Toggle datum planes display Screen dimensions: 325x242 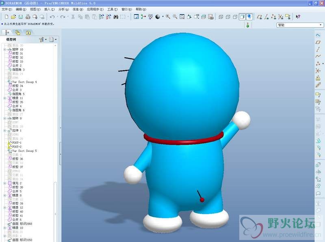[x=259, y=17]
